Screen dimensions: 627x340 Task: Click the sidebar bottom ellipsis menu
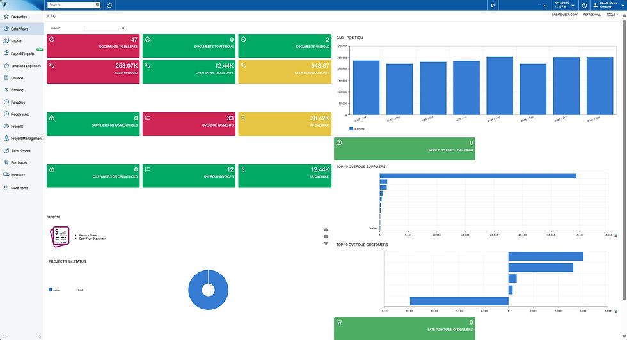[4, 337]
